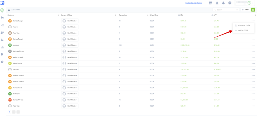Image resolution: width=257 pixels, height=116 pixels.
Task: Open the transactions arrows sidebar icon
Action: [x=2, y=40]
